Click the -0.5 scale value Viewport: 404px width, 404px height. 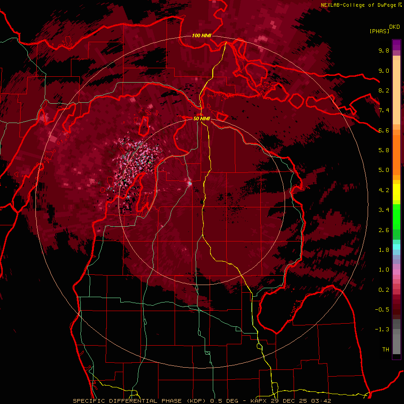(x=382, y=310)
